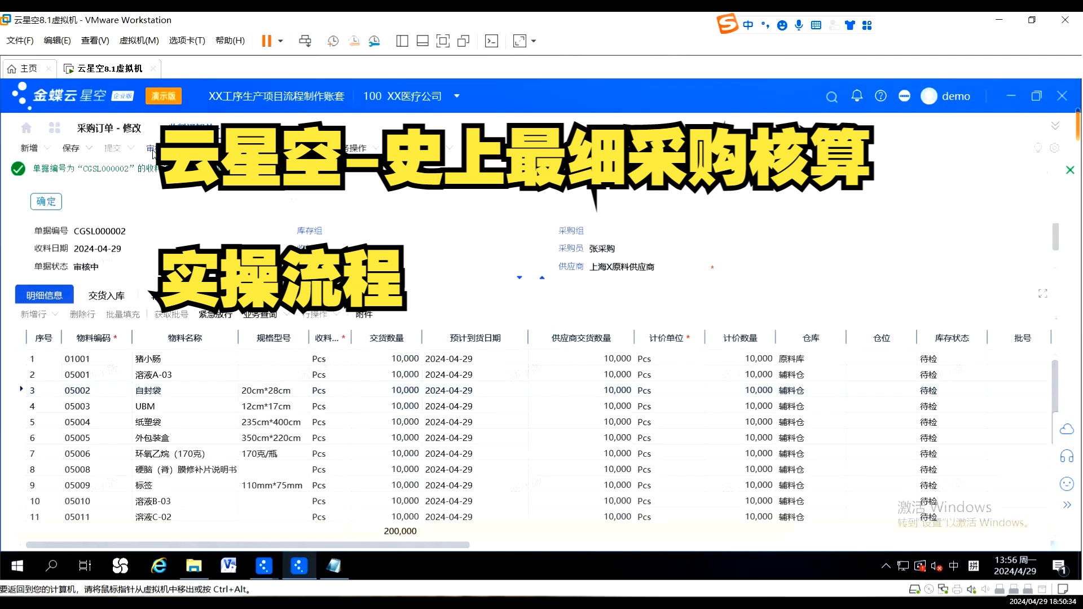Click the take snapshot clock icon
The width and height of the screenshot is (1083, 609).
point(333,41)
